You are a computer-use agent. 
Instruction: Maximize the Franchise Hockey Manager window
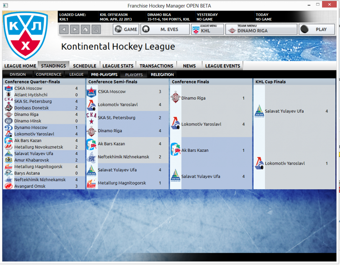pyautogui.click(x=318, y=5)
